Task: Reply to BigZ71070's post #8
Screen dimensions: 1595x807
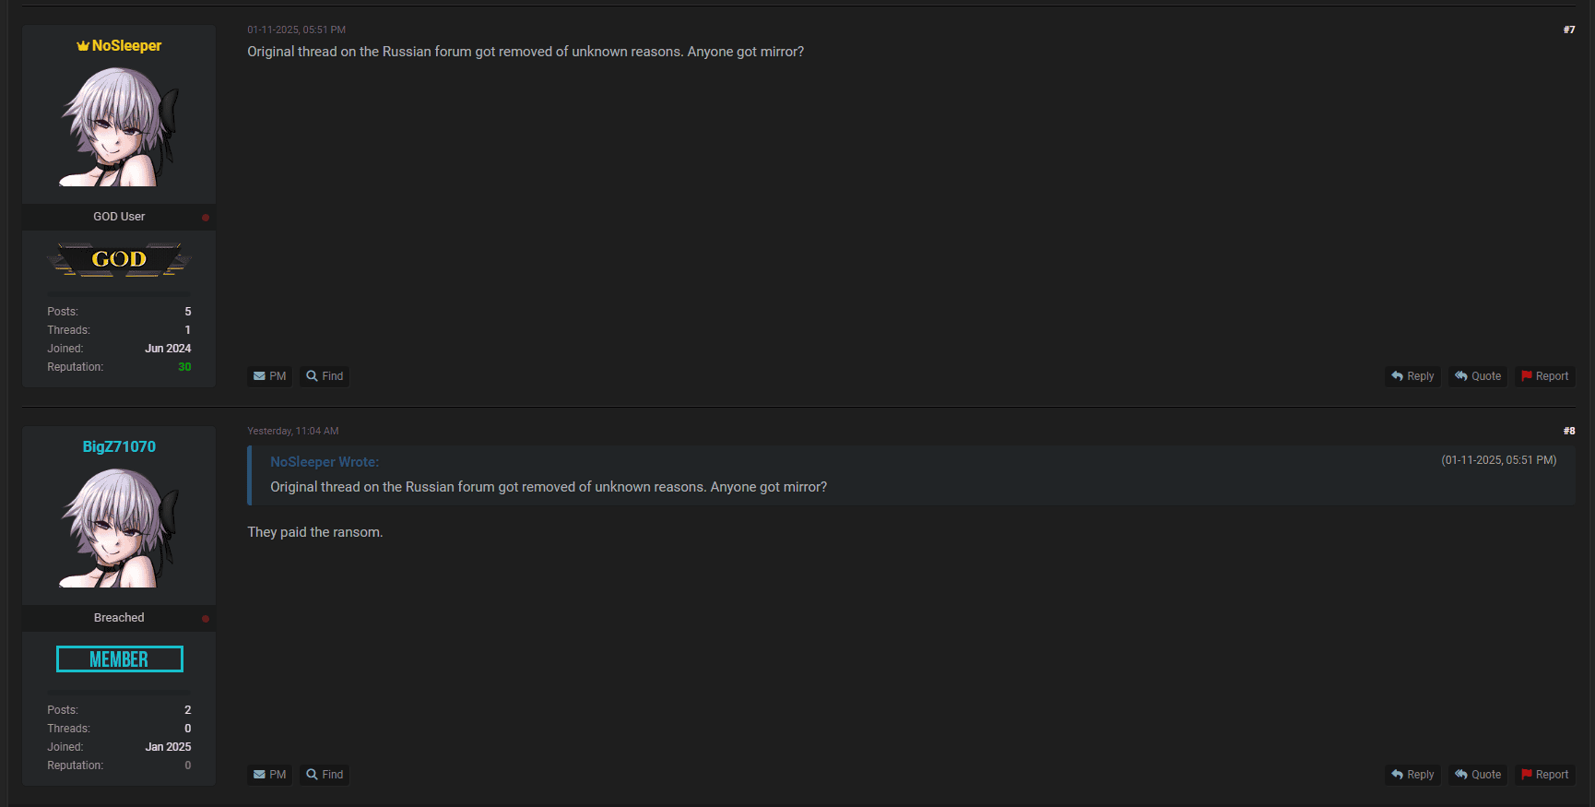Action: click(x=1412, y=775)
